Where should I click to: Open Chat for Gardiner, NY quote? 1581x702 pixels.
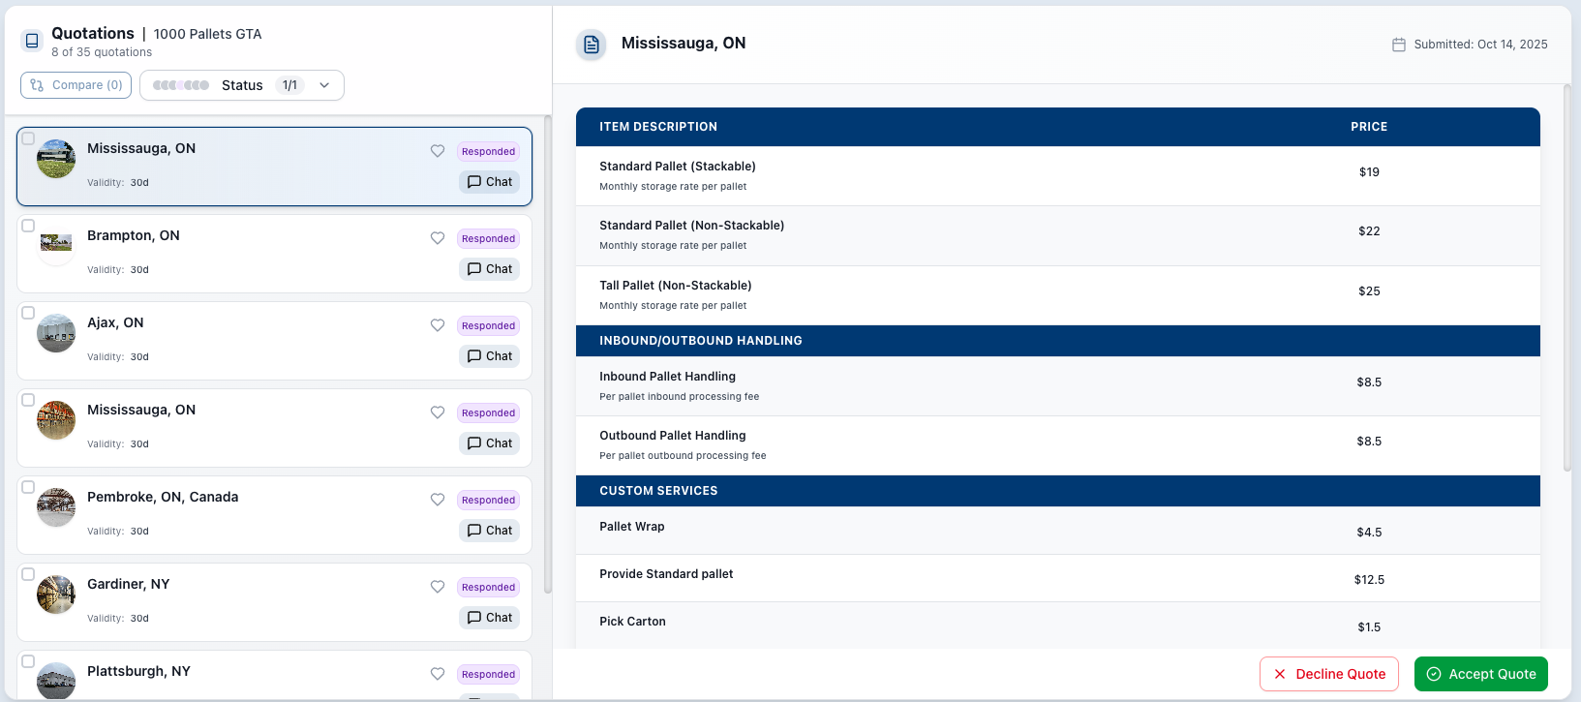(x=489, y=618)
